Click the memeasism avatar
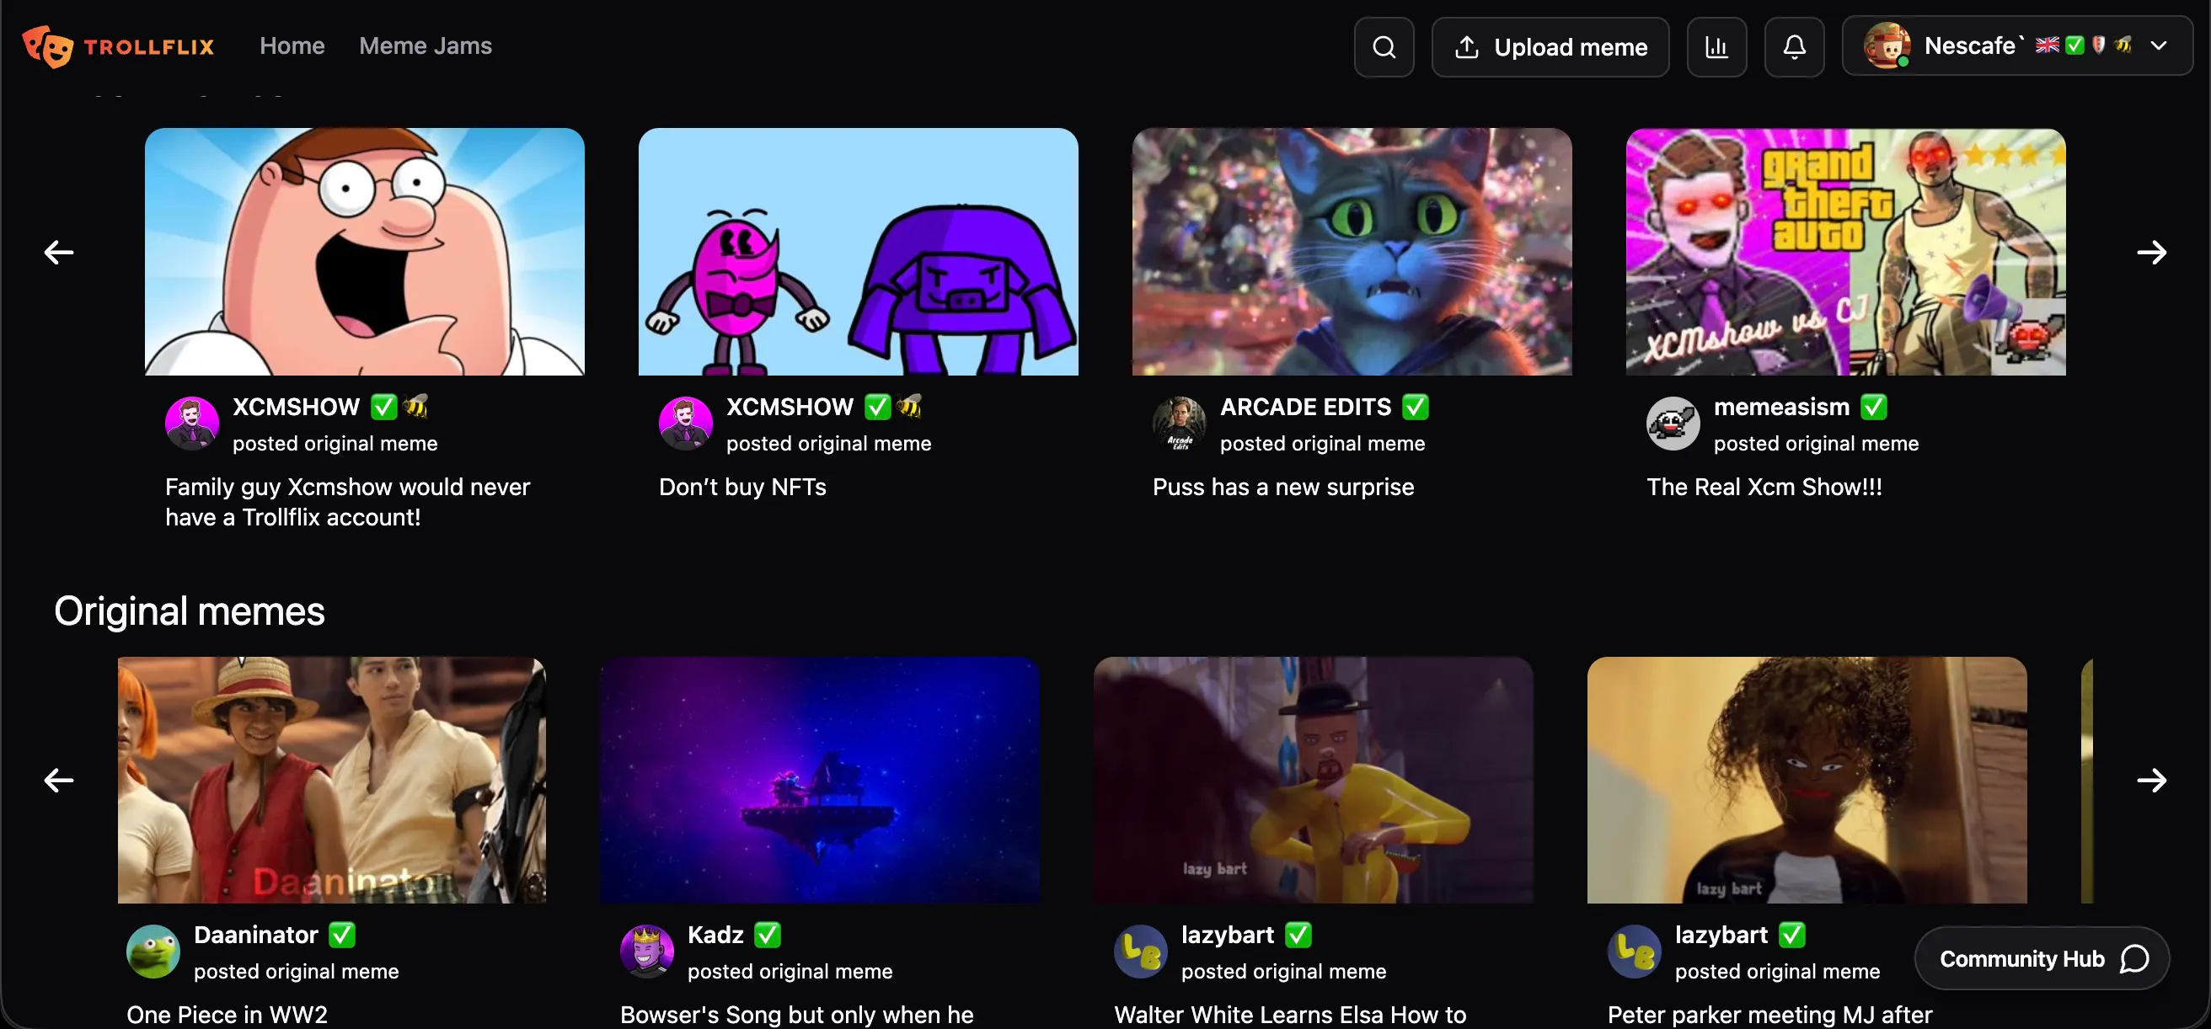The width and height of the screenshot is (2211, 1029). point(1672,423)
